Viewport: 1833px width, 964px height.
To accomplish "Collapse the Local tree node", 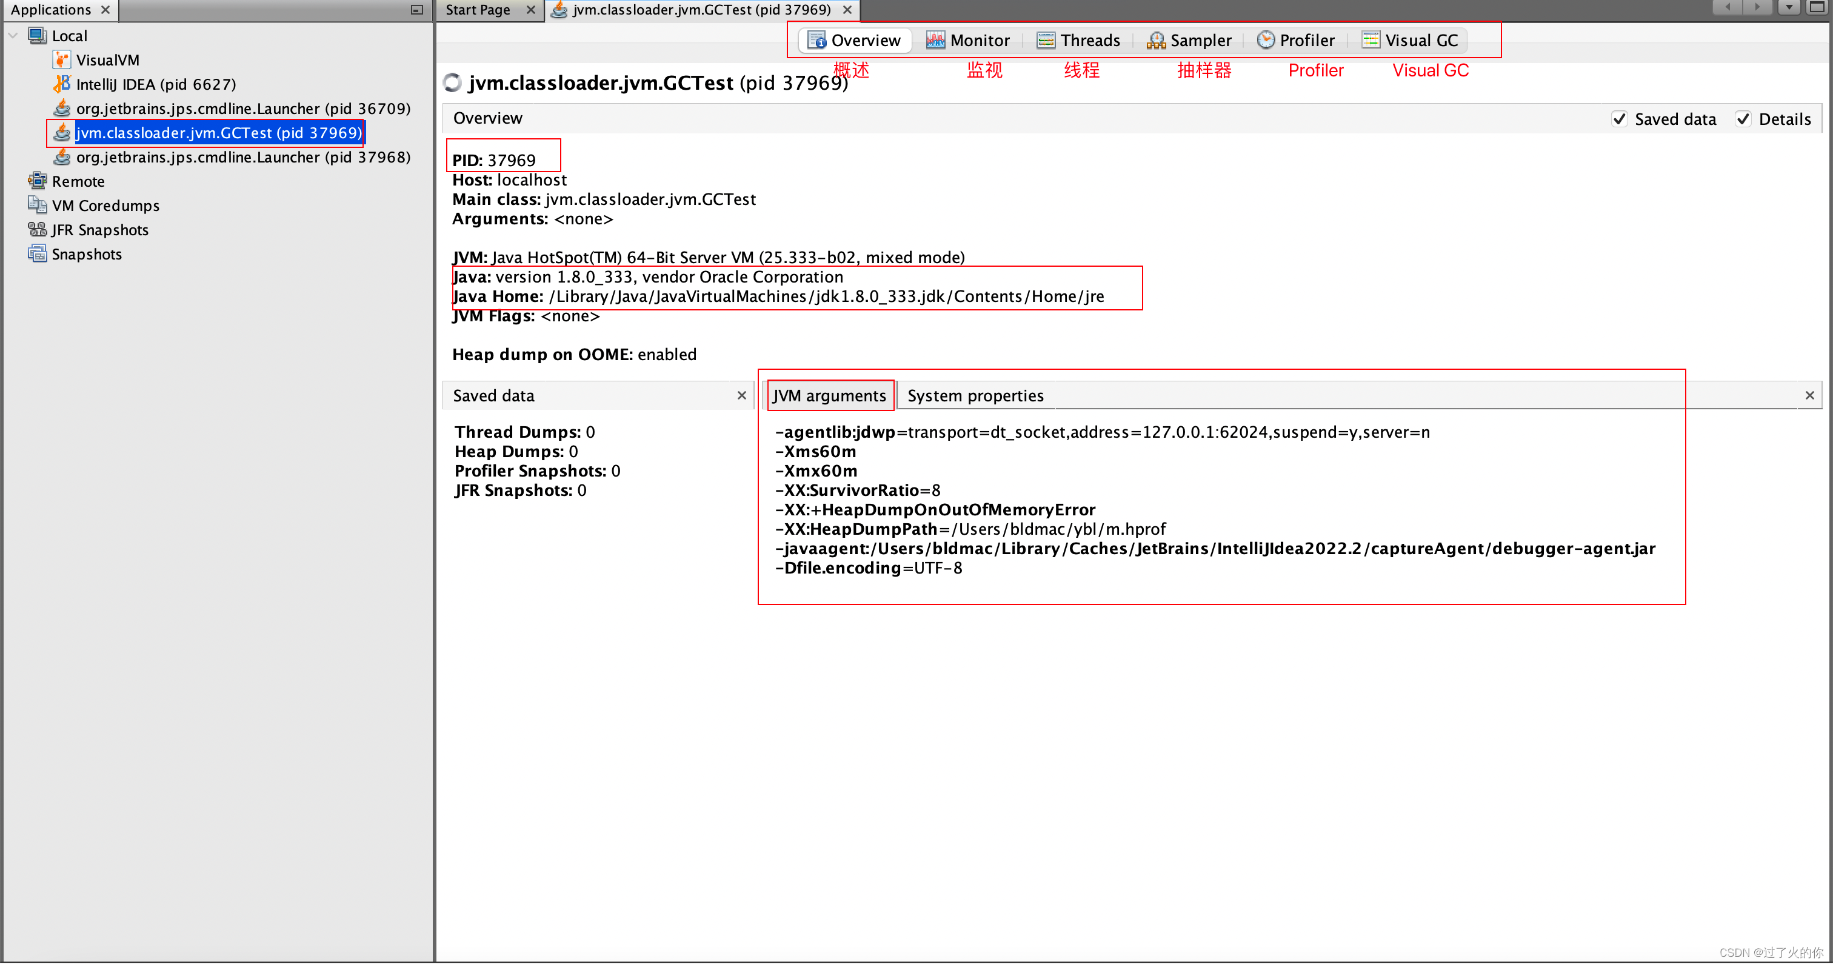I will pos(13,36).
